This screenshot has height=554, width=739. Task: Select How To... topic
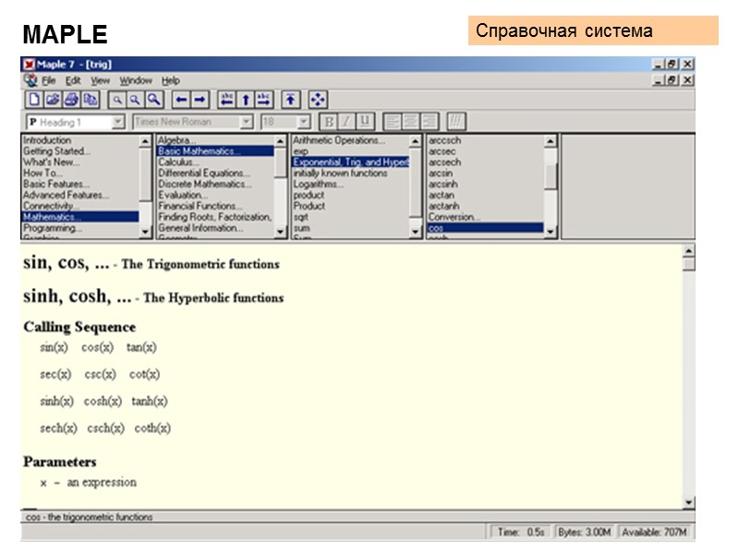click(42, 173)
